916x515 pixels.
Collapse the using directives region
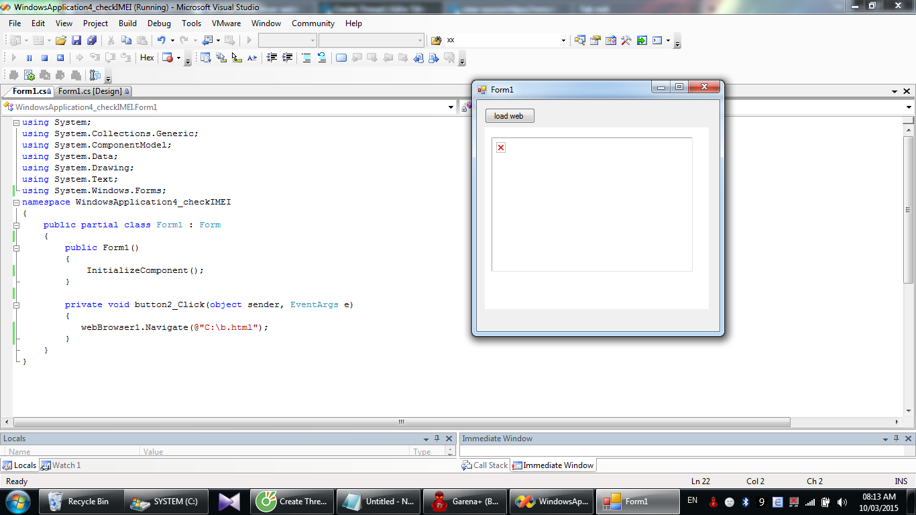pos(17,123)
